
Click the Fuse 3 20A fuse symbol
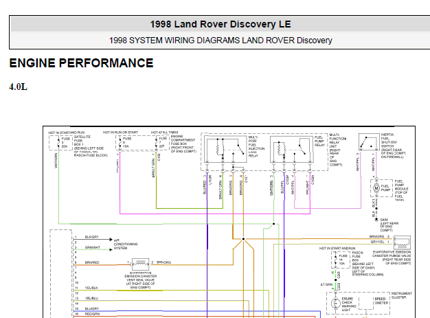[x=58, y=143]
